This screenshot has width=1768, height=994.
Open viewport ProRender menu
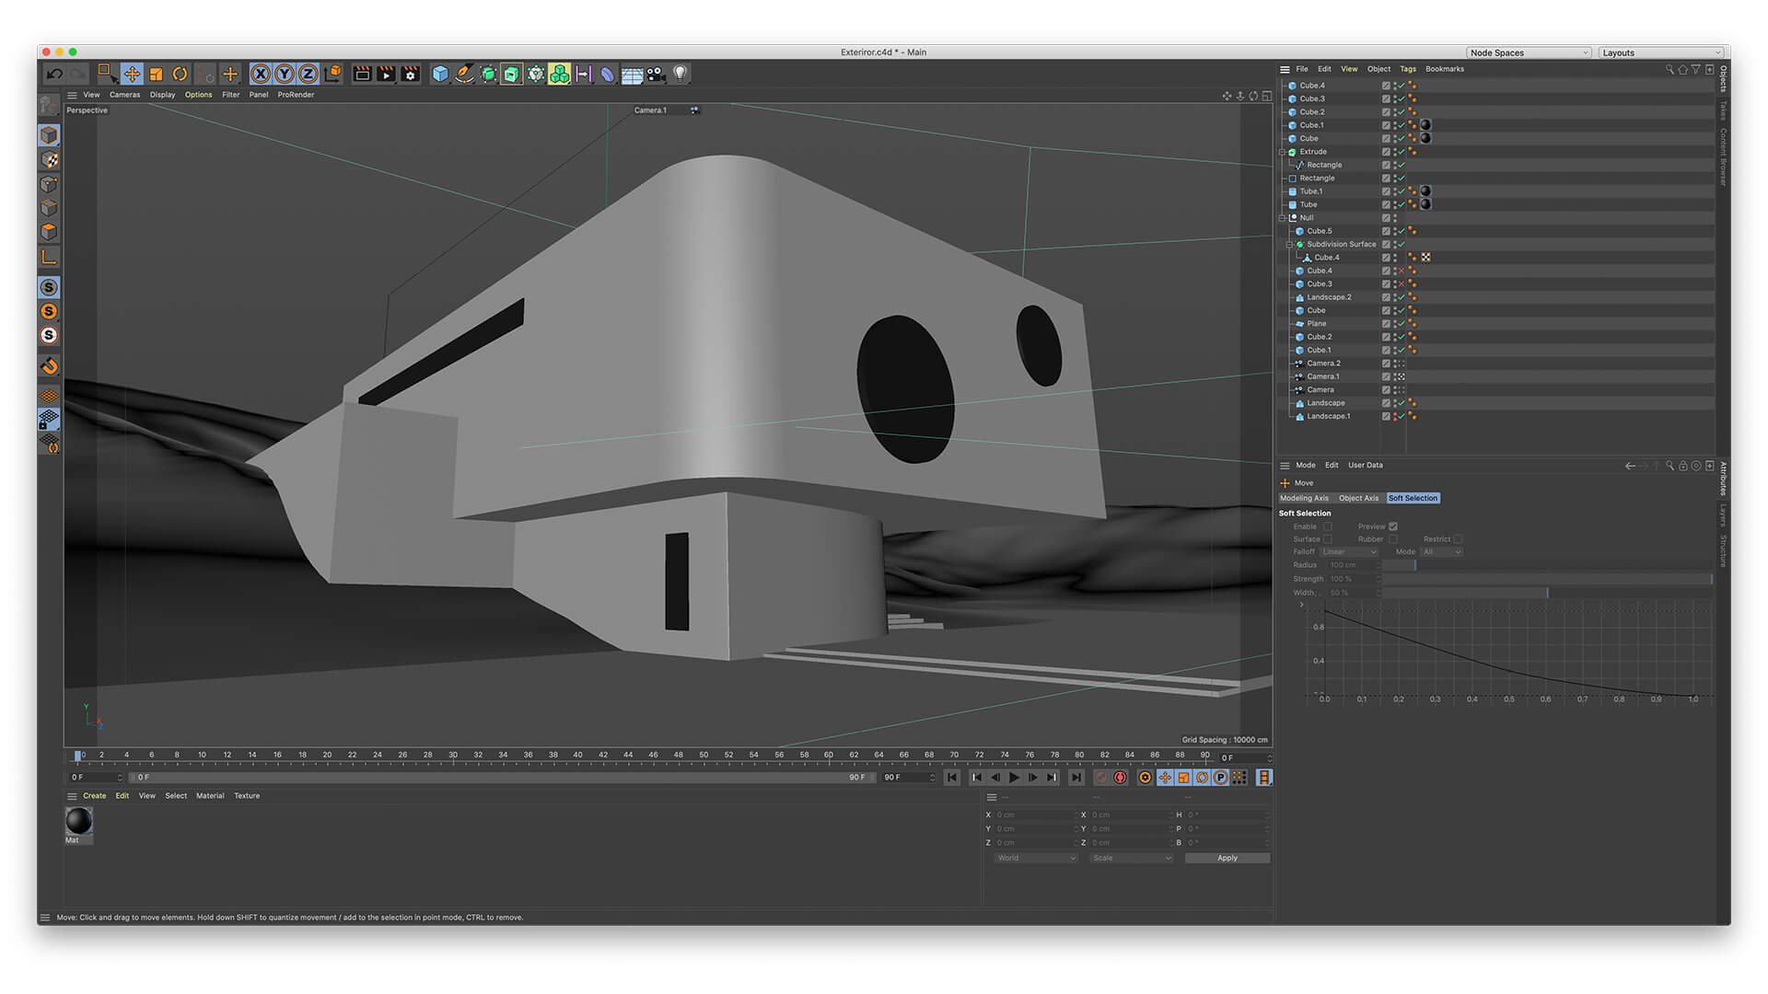296,95
